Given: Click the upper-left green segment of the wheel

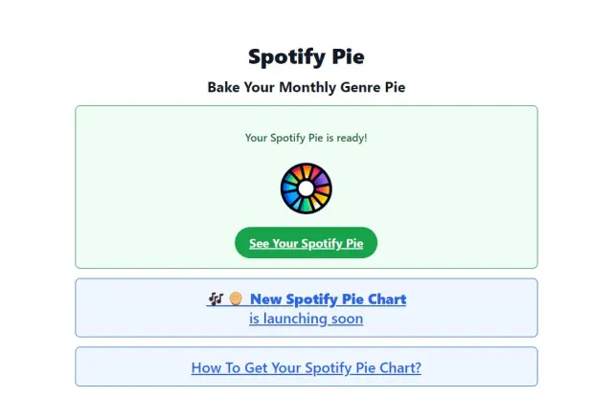Looking at the screenshot, I should tap(290, 179).
